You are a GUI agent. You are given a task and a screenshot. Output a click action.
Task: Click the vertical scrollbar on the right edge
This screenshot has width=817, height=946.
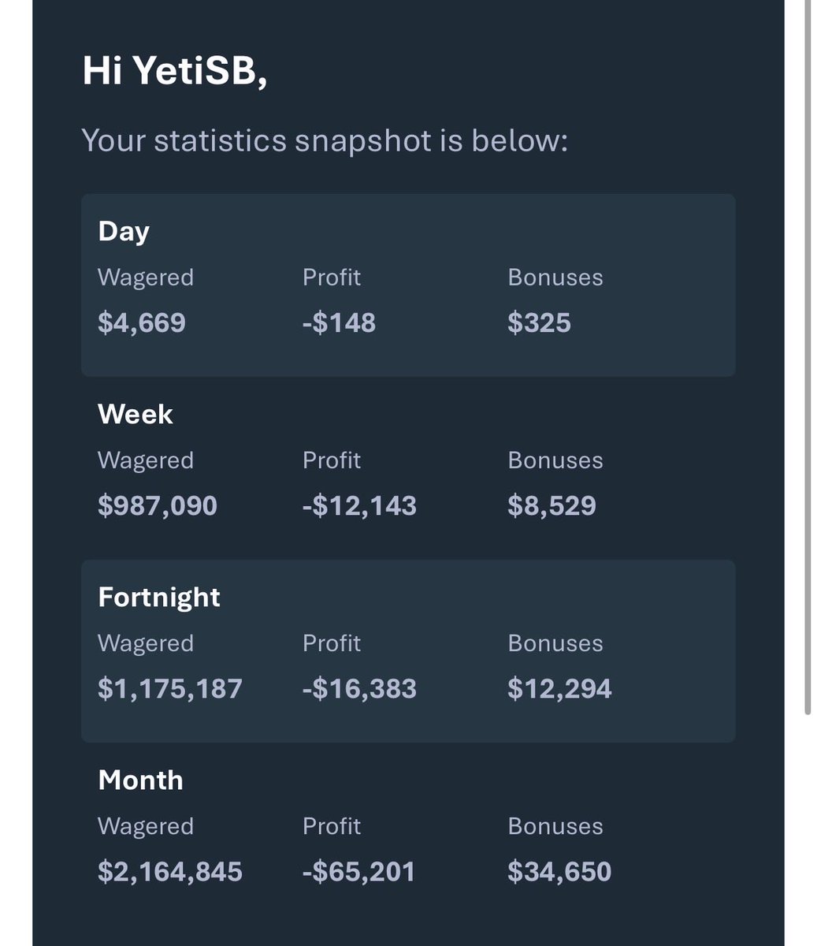[807, 355]
